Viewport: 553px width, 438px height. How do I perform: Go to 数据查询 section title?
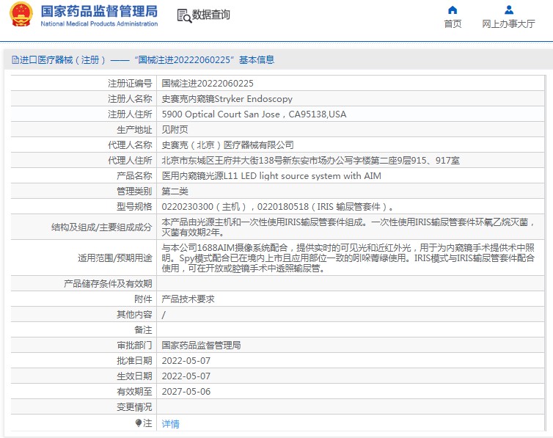(x=210, y=15)
